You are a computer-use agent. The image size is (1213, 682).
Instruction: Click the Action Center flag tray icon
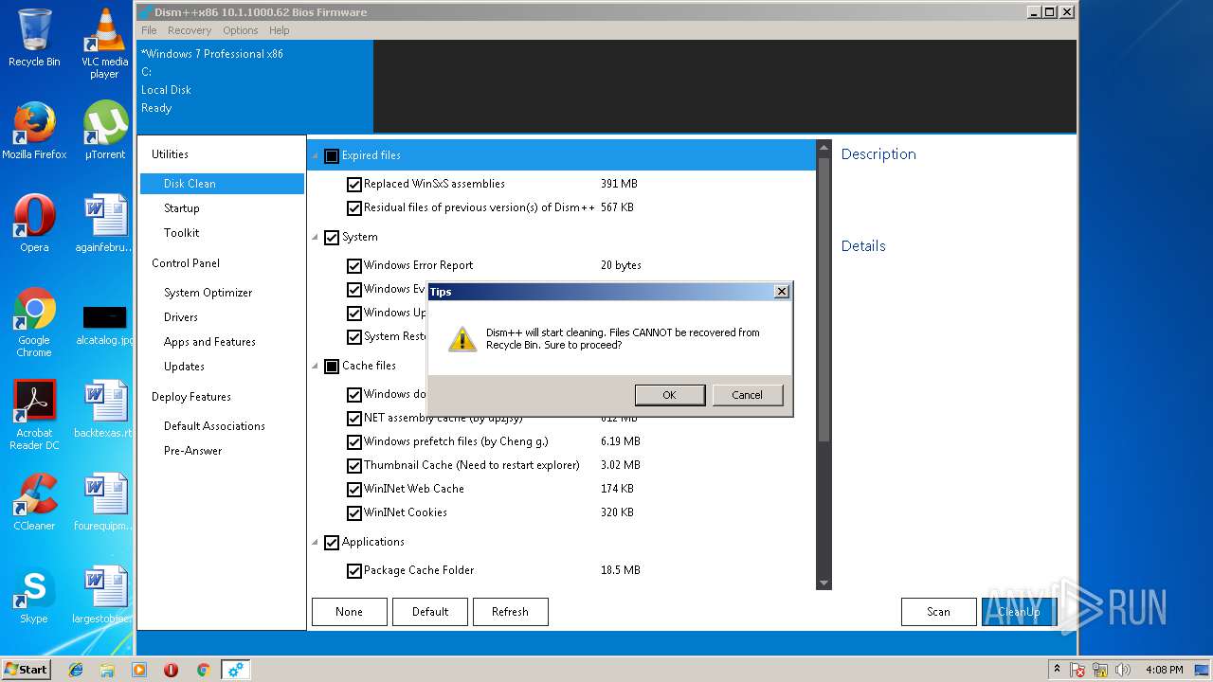coord(1077,670)
